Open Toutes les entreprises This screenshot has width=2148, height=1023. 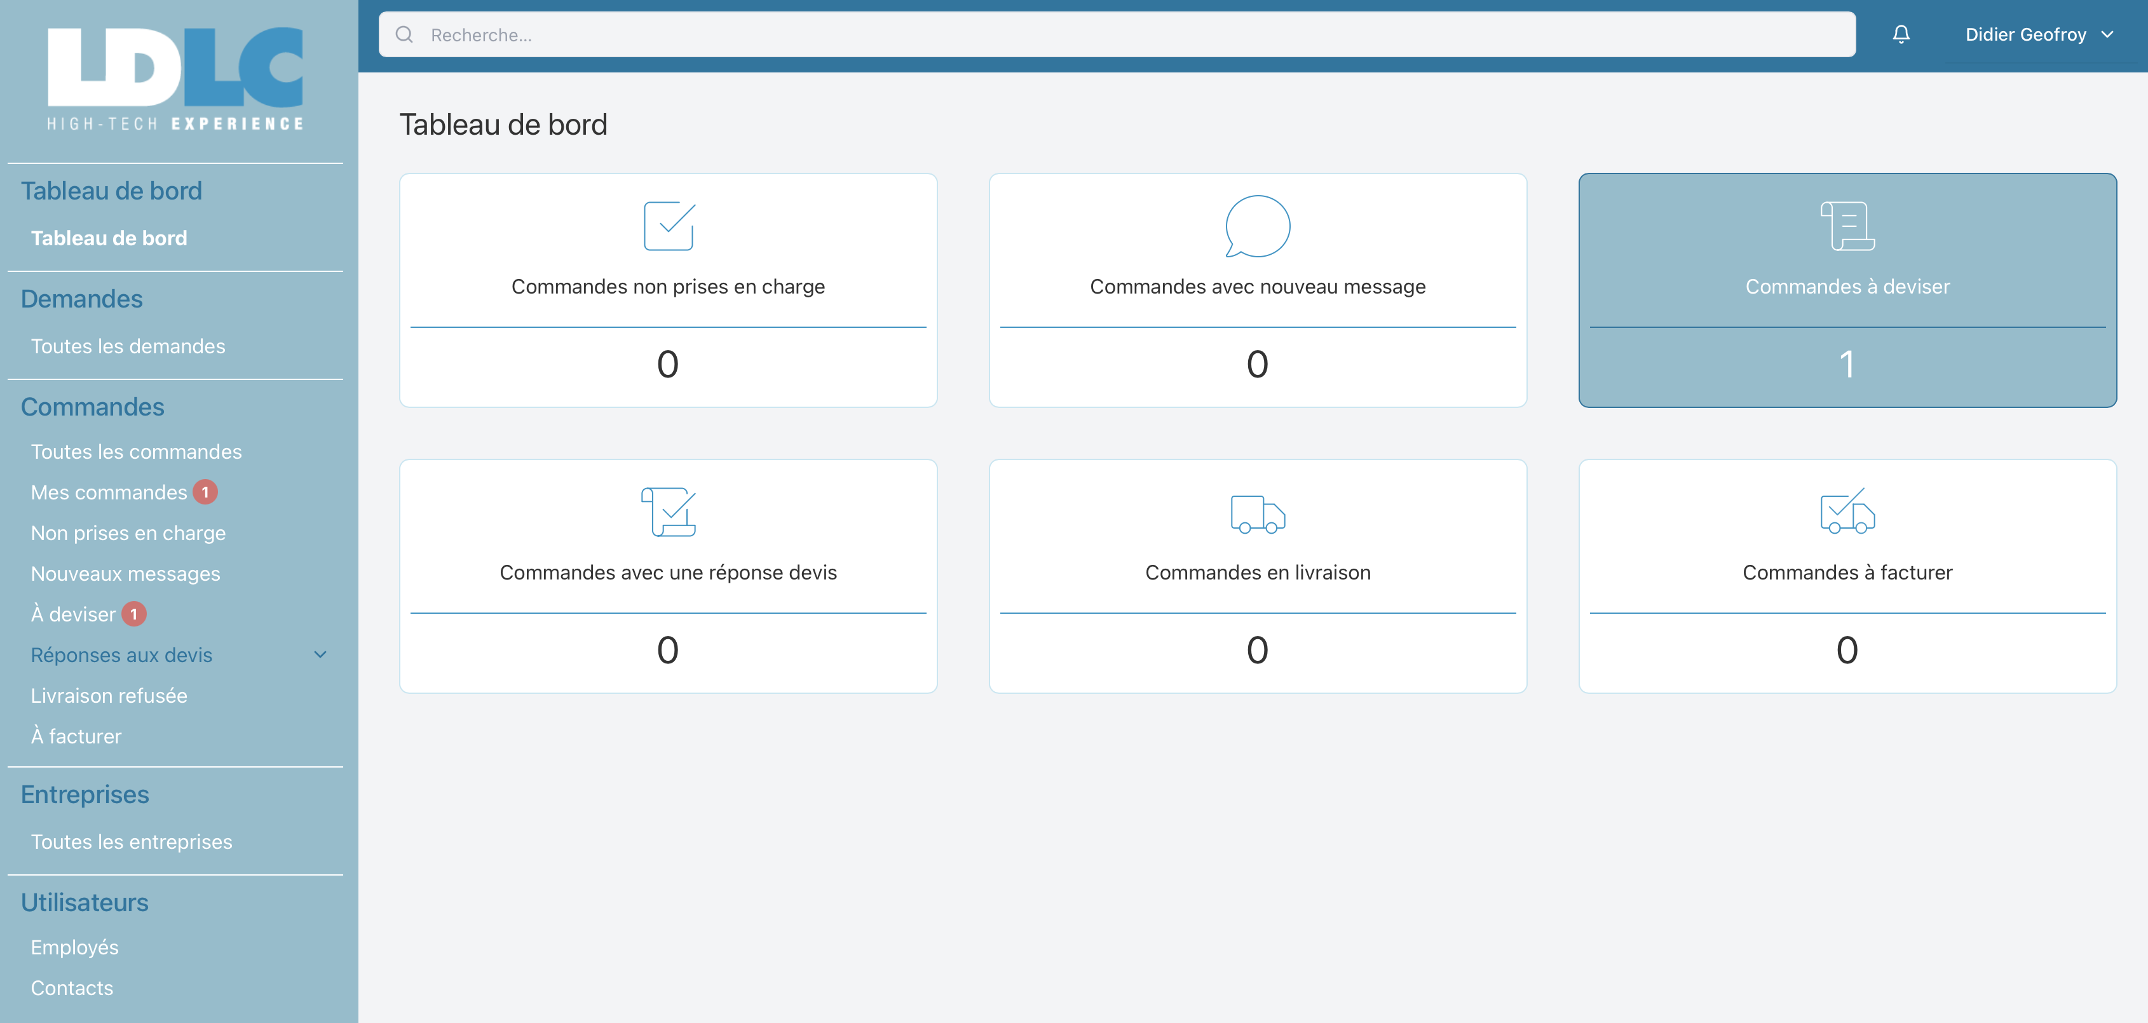tap(132, 842)
